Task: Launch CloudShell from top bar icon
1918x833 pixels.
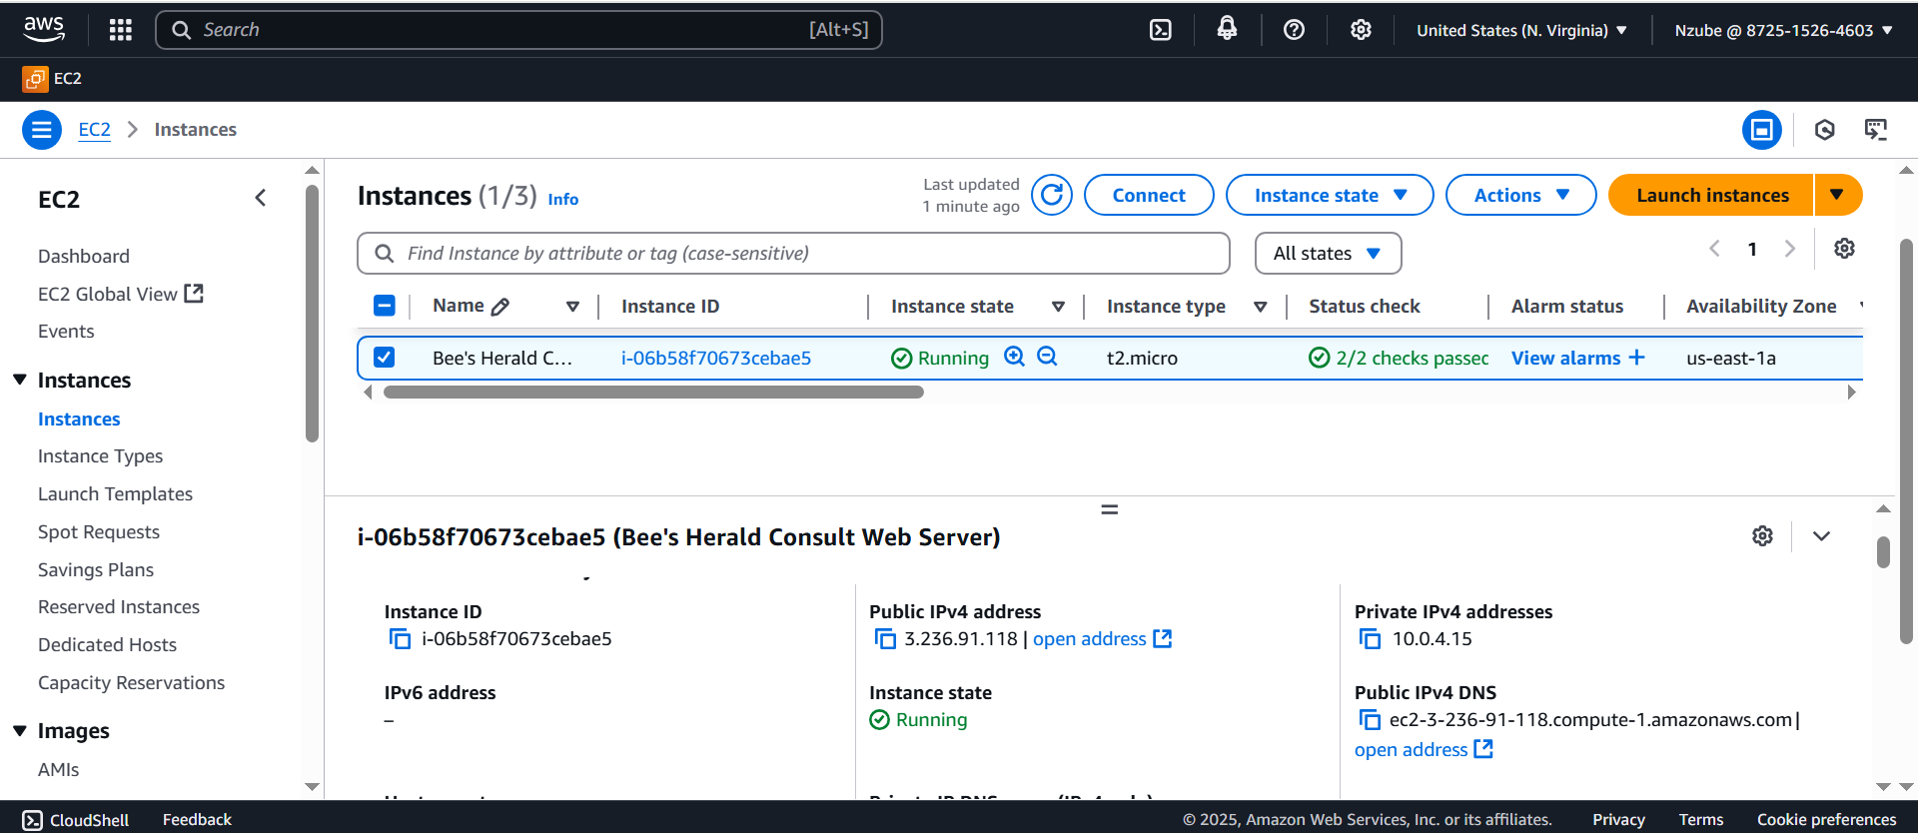Action: (1161, 30)
